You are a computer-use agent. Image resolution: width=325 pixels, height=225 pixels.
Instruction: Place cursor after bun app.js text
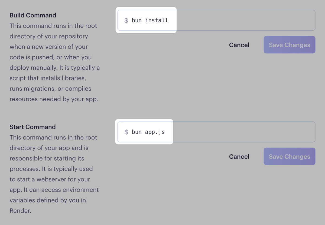click(167, 132)
